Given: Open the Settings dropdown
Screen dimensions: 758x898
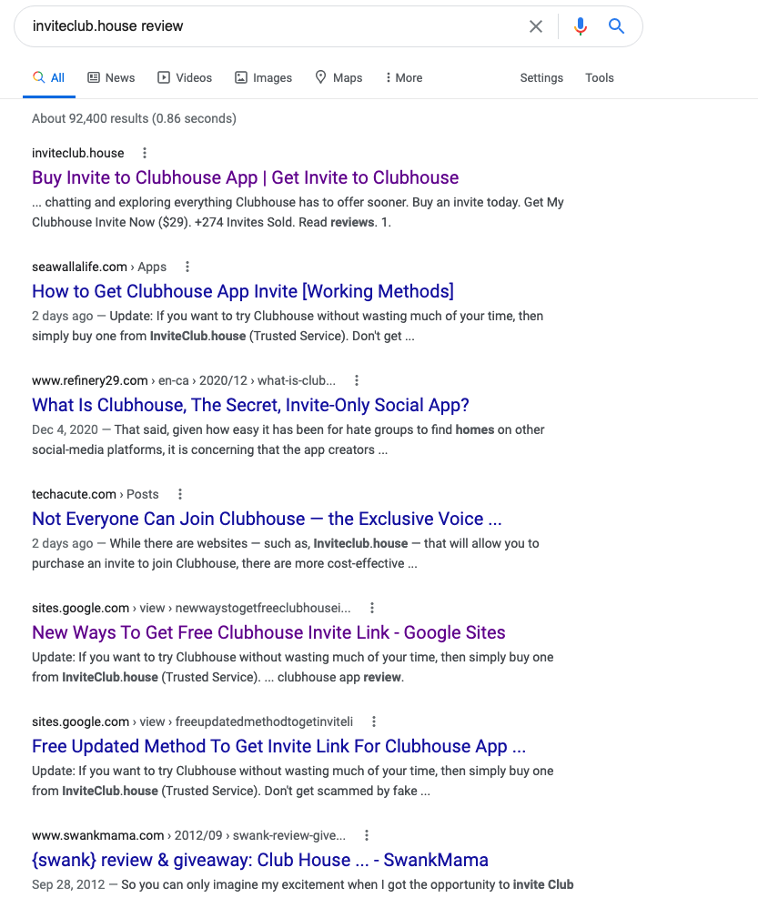Looking at the screenshot, I should point(541,78).
